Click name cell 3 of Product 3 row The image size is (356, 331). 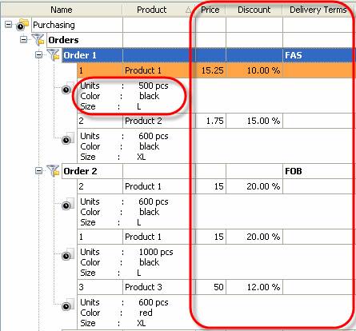click(x=100, y=287)
